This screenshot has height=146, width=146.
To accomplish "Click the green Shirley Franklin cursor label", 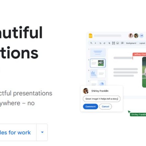I will click(x=138, y=115).
